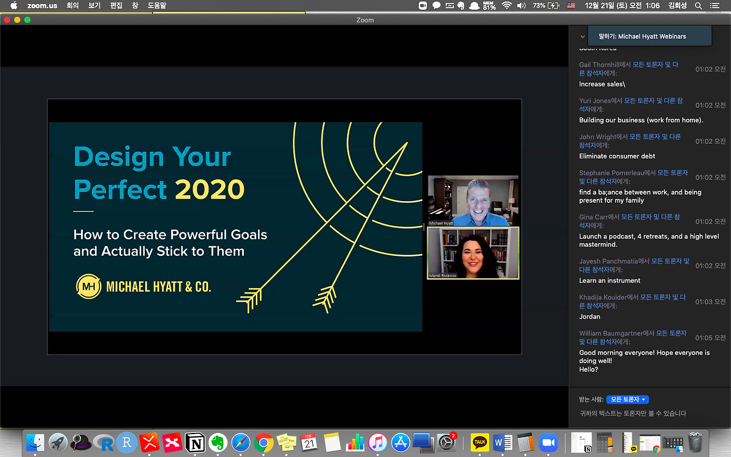
Task: Click recipient link in Gail Thornhill's message
Action: pos(628,69)
